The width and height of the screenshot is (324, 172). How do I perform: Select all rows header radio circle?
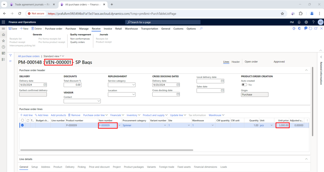[22, 120]
